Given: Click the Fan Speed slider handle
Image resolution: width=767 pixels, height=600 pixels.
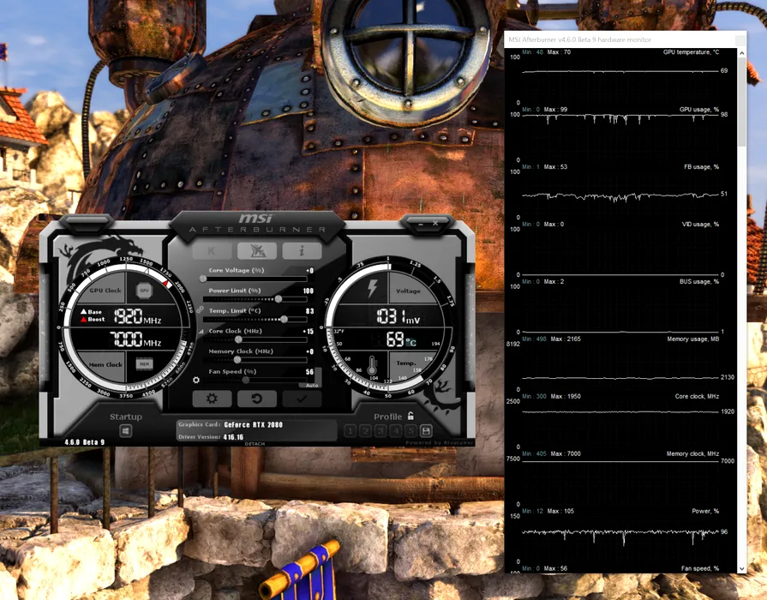Looking at the screenshot, I should (x=246, y=380).
